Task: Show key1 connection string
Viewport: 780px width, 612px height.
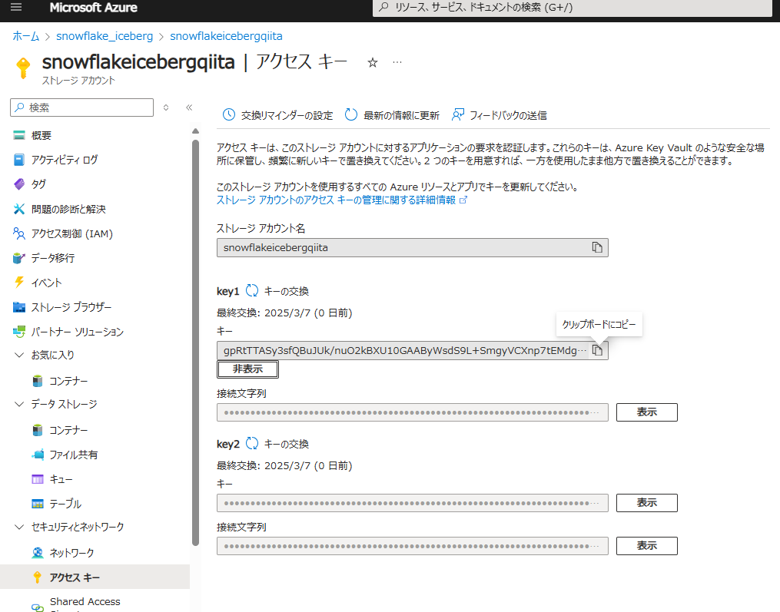Action: click(x=647, y=412)
